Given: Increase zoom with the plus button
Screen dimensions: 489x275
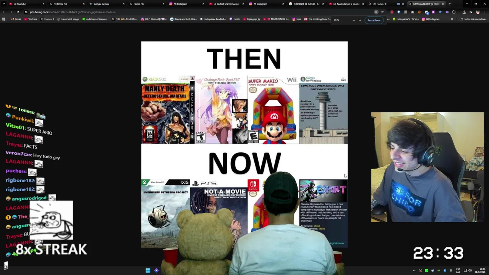Looking at the screenshot, I should click(360, 20).
